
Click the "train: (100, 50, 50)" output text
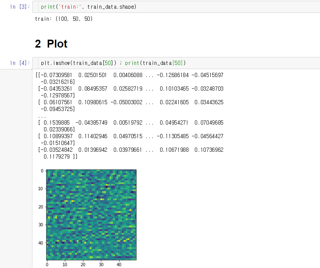63,19
